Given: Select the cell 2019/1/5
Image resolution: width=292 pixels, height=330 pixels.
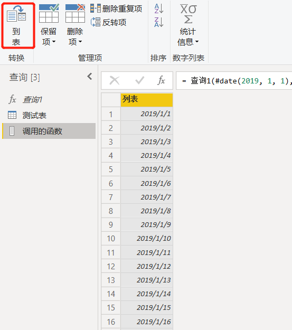Looking at the screenshot, I should (x=147, y=169).
